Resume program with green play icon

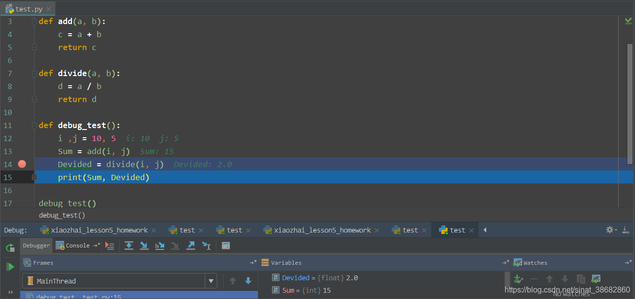point(10,266)
